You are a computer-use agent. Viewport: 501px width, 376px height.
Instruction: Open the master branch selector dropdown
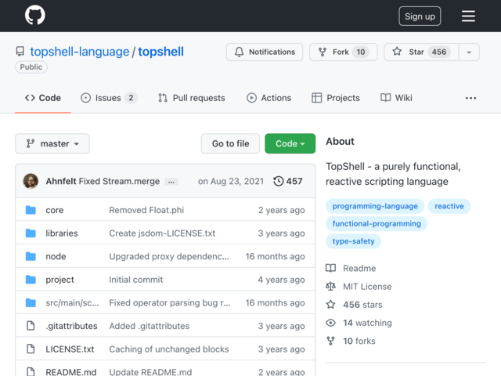tap(52, 143)
